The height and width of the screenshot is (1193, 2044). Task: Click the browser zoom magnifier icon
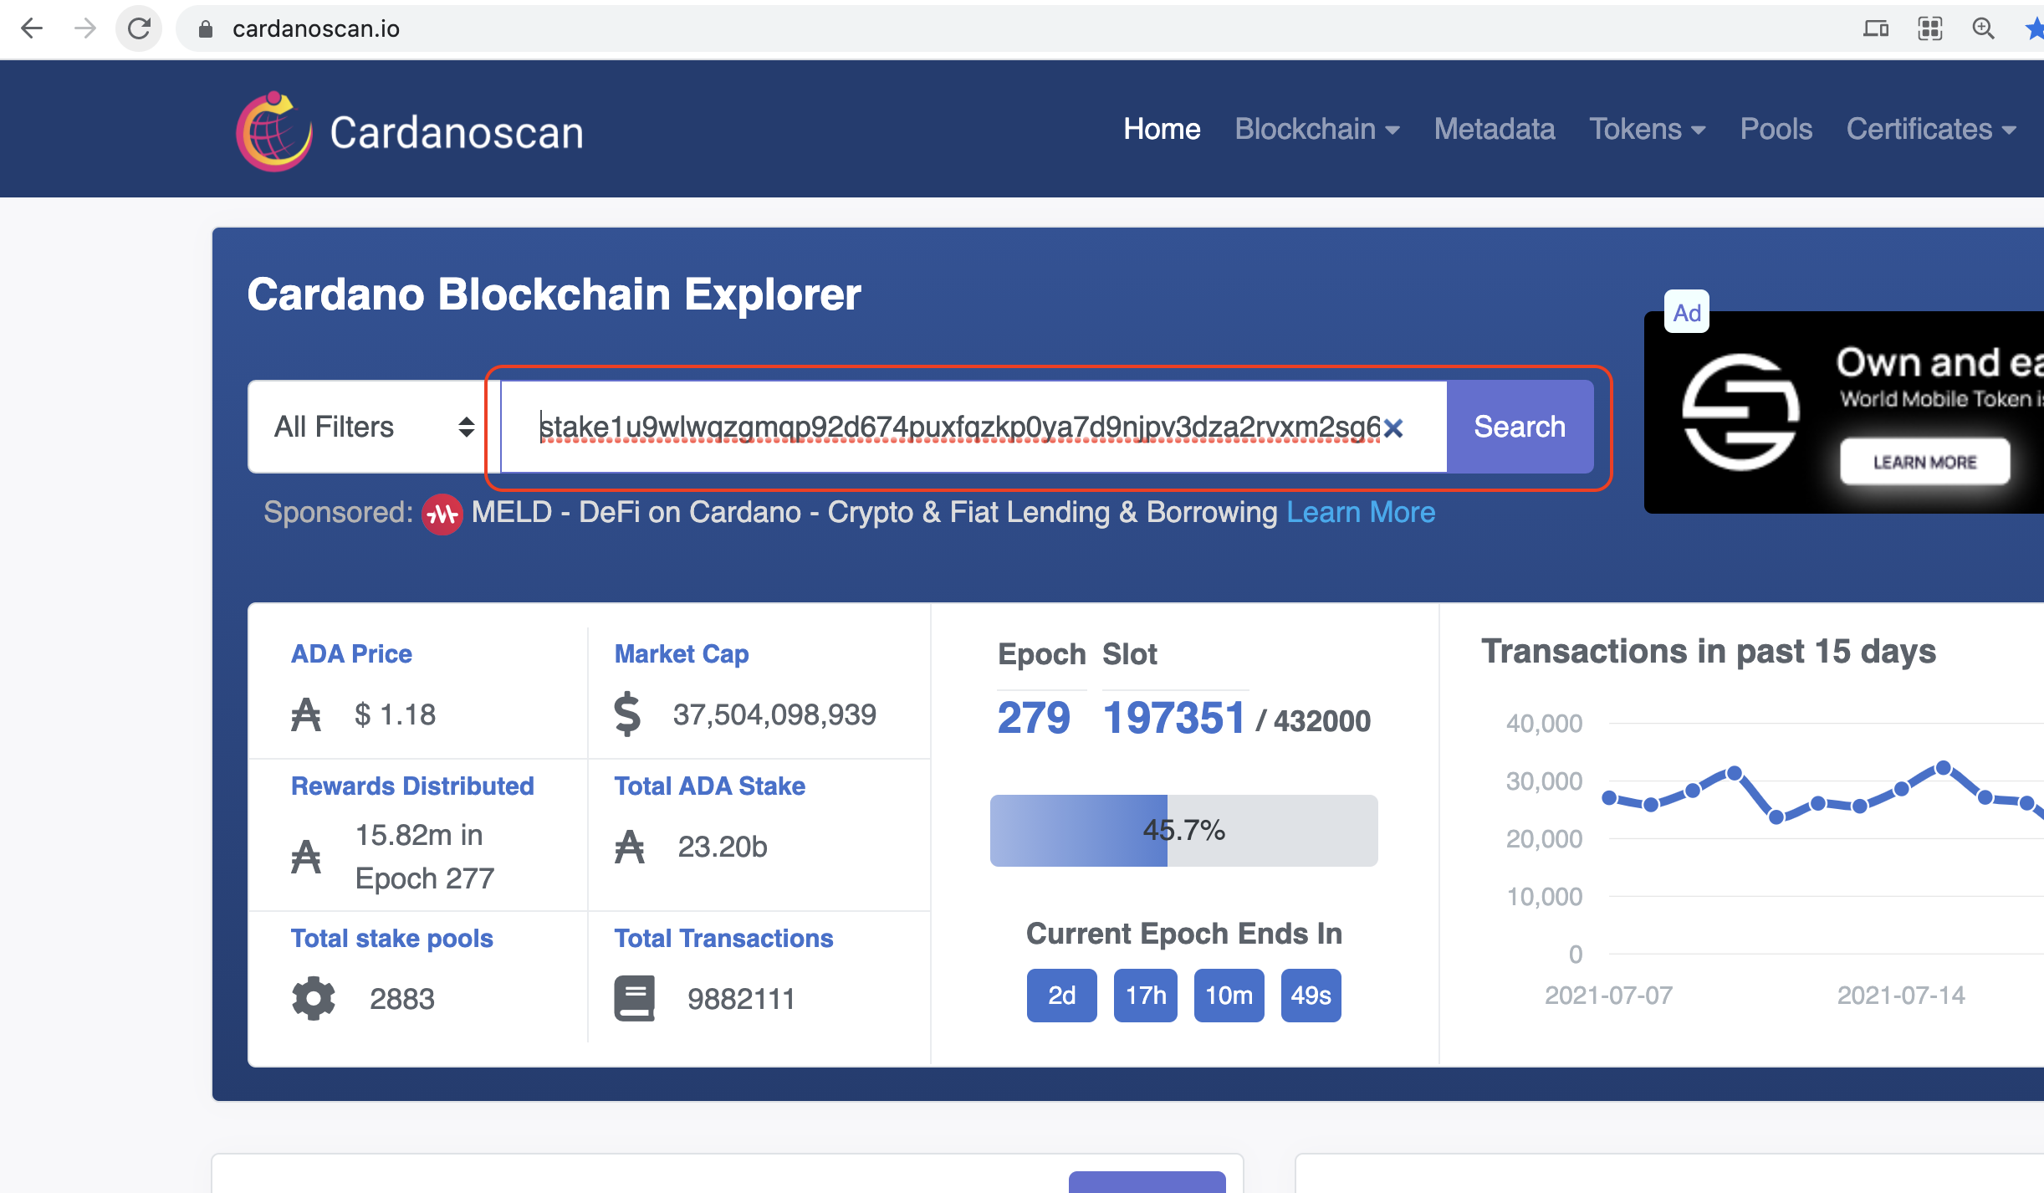(x=1983, y=28)
